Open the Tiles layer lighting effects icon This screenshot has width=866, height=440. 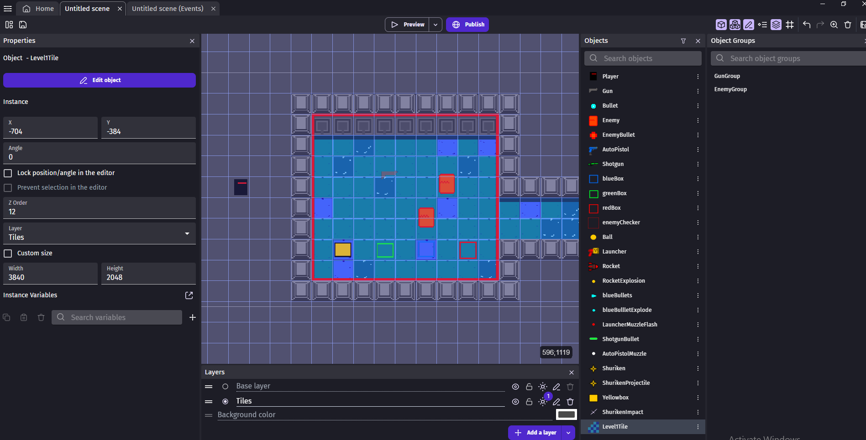point(543,402)
